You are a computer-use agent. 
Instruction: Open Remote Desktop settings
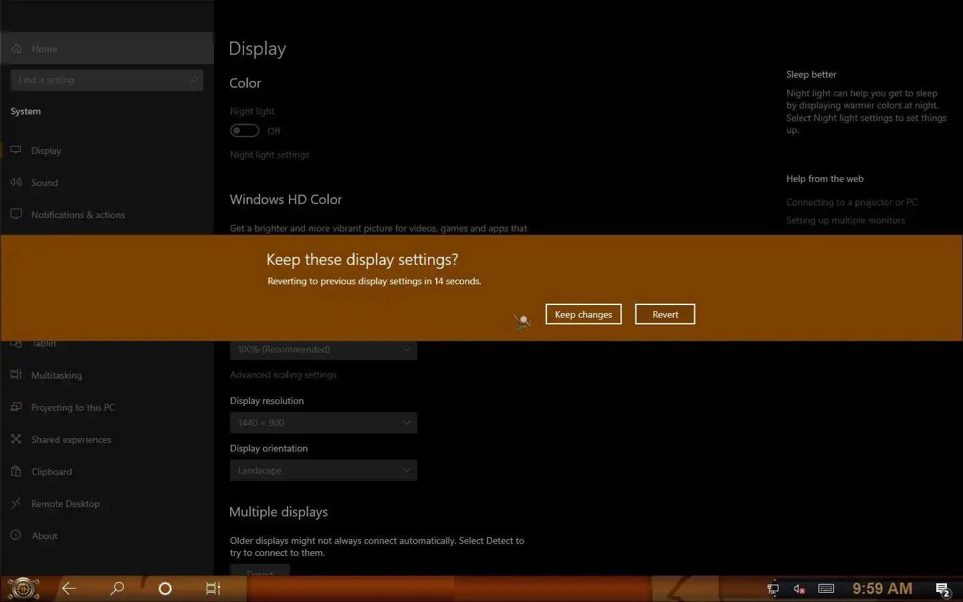pos(107,504)
